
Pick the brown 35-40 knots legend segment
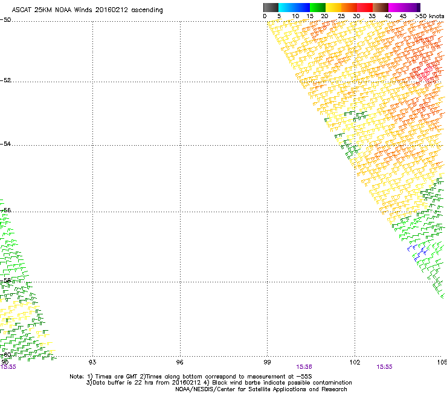[381, 7]
